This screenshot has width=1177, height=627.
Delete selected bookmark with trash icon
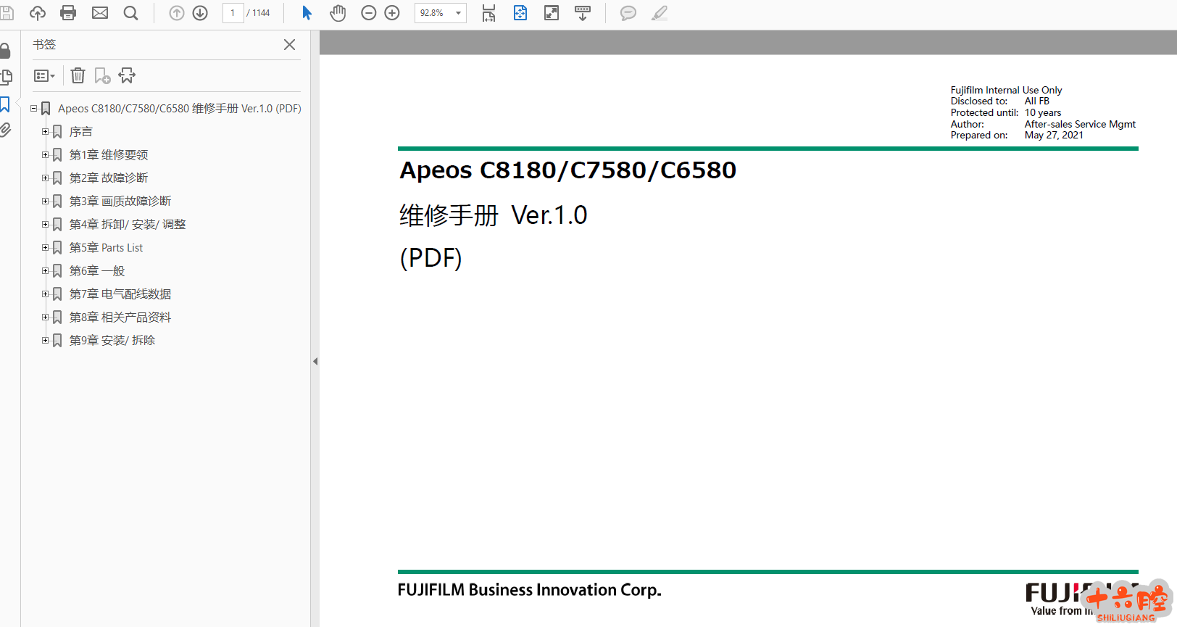tap(78, 75)
